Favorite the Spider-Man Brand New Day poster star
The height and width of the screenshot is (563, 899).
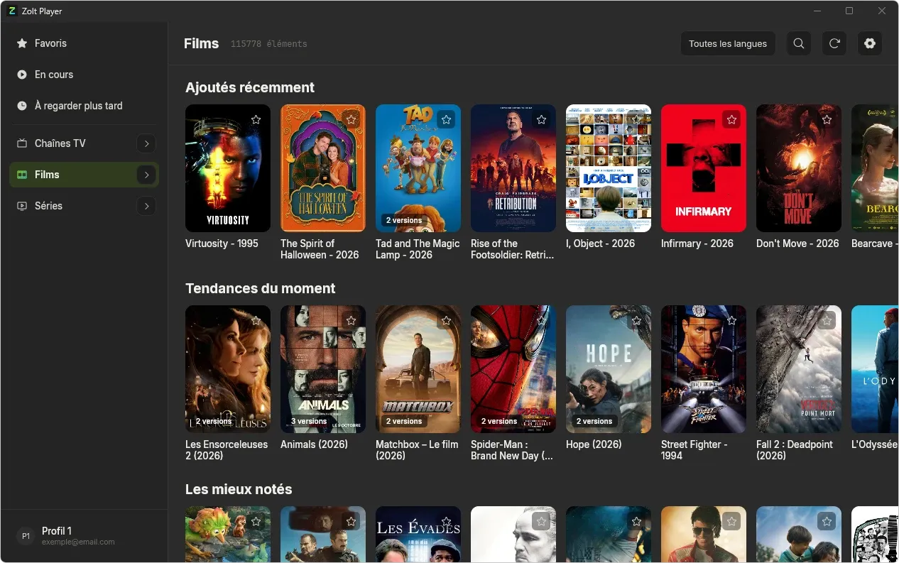[x=542, y=320]
